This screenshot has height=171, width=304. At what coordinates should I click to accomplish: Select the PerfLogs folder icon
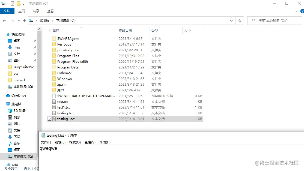coord(54,44)
